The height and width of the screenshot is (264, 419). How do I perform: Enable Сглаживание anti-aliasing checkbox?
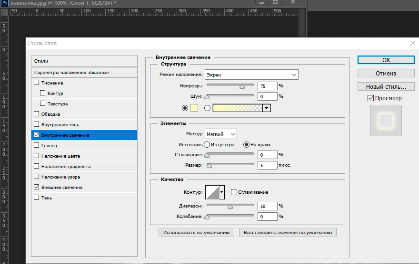coord(234,192)
